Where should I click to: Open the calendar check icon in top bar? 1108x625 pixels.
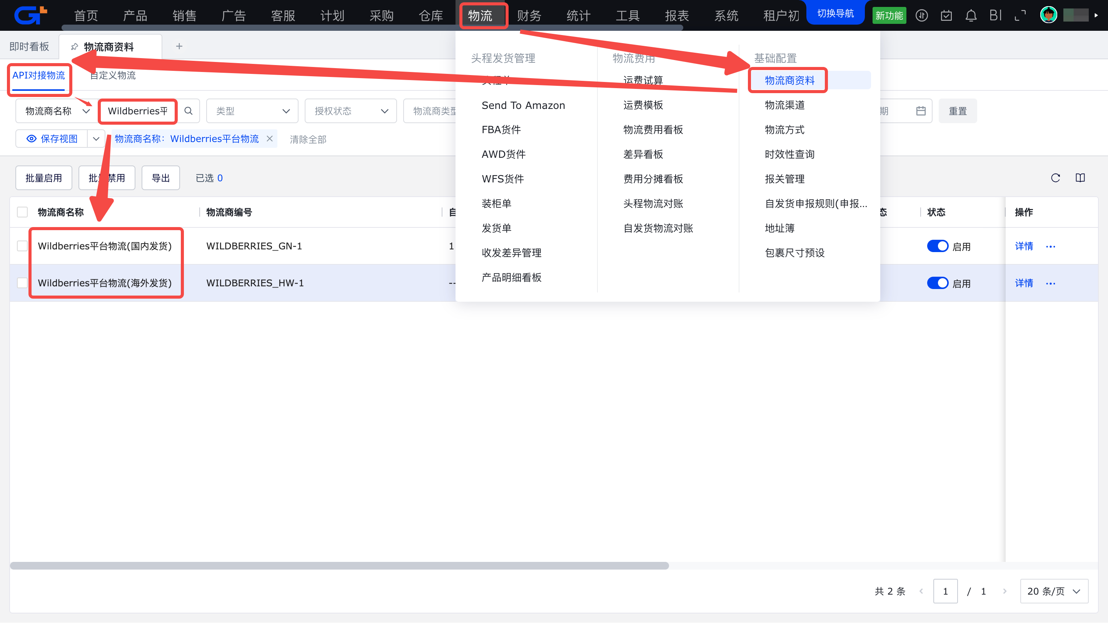click(946, 16)
